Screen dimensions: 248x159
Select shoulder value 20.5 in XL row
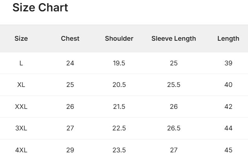119,85
